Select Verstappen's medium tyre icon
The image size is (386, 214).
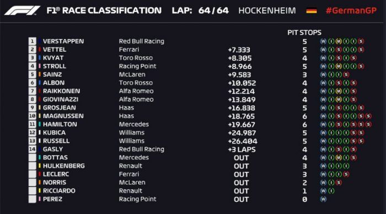pyautogui.click(x=339, y=41)
